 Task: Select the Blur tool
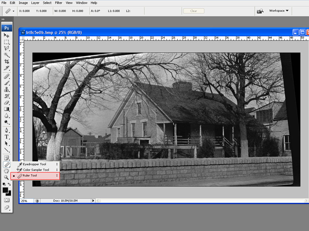click(7, 115)
